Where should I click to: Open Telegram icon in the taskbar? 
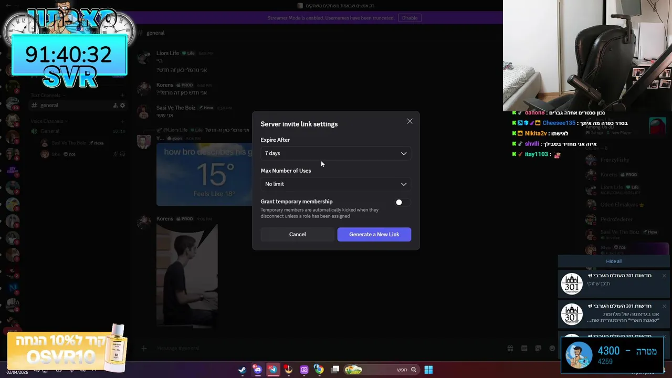click(272, 370)
